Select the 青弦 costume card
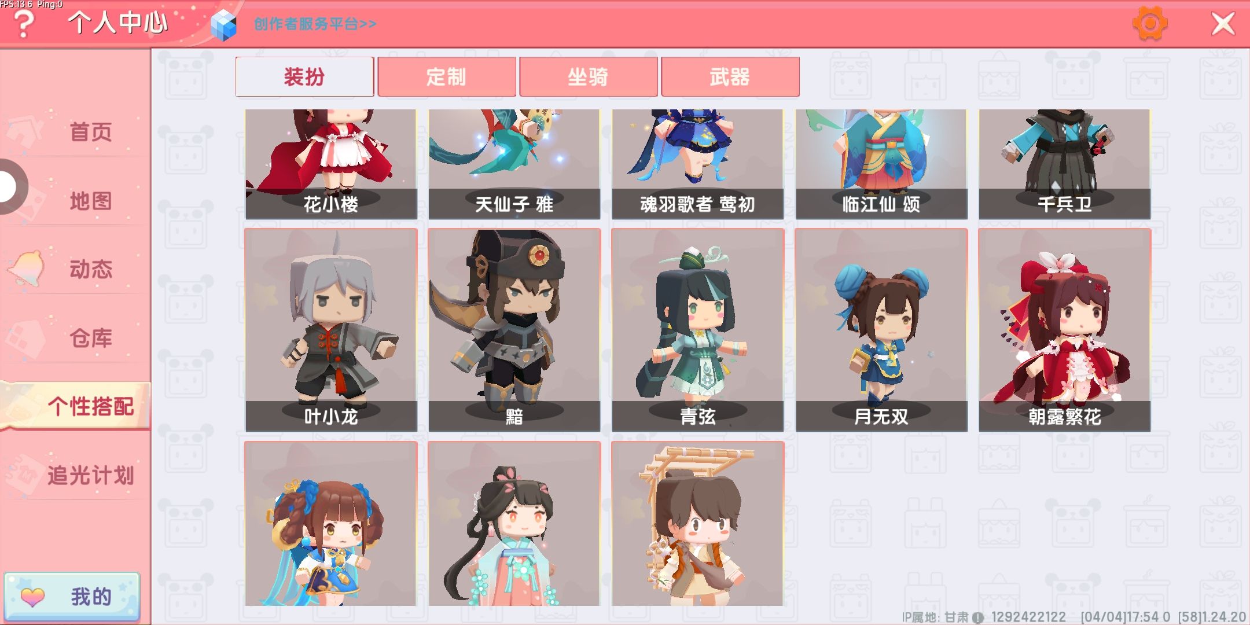This screenshot has width=1250, height=625. (698, 330)
